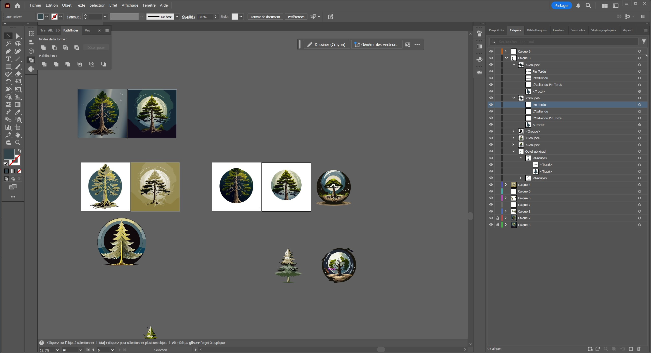Select the Eyedropper tool
The height and width of the screenshot is (353, 651).
(x=18, y=112)
